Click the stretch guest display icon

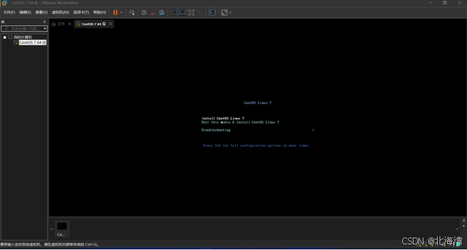[224, 12]
